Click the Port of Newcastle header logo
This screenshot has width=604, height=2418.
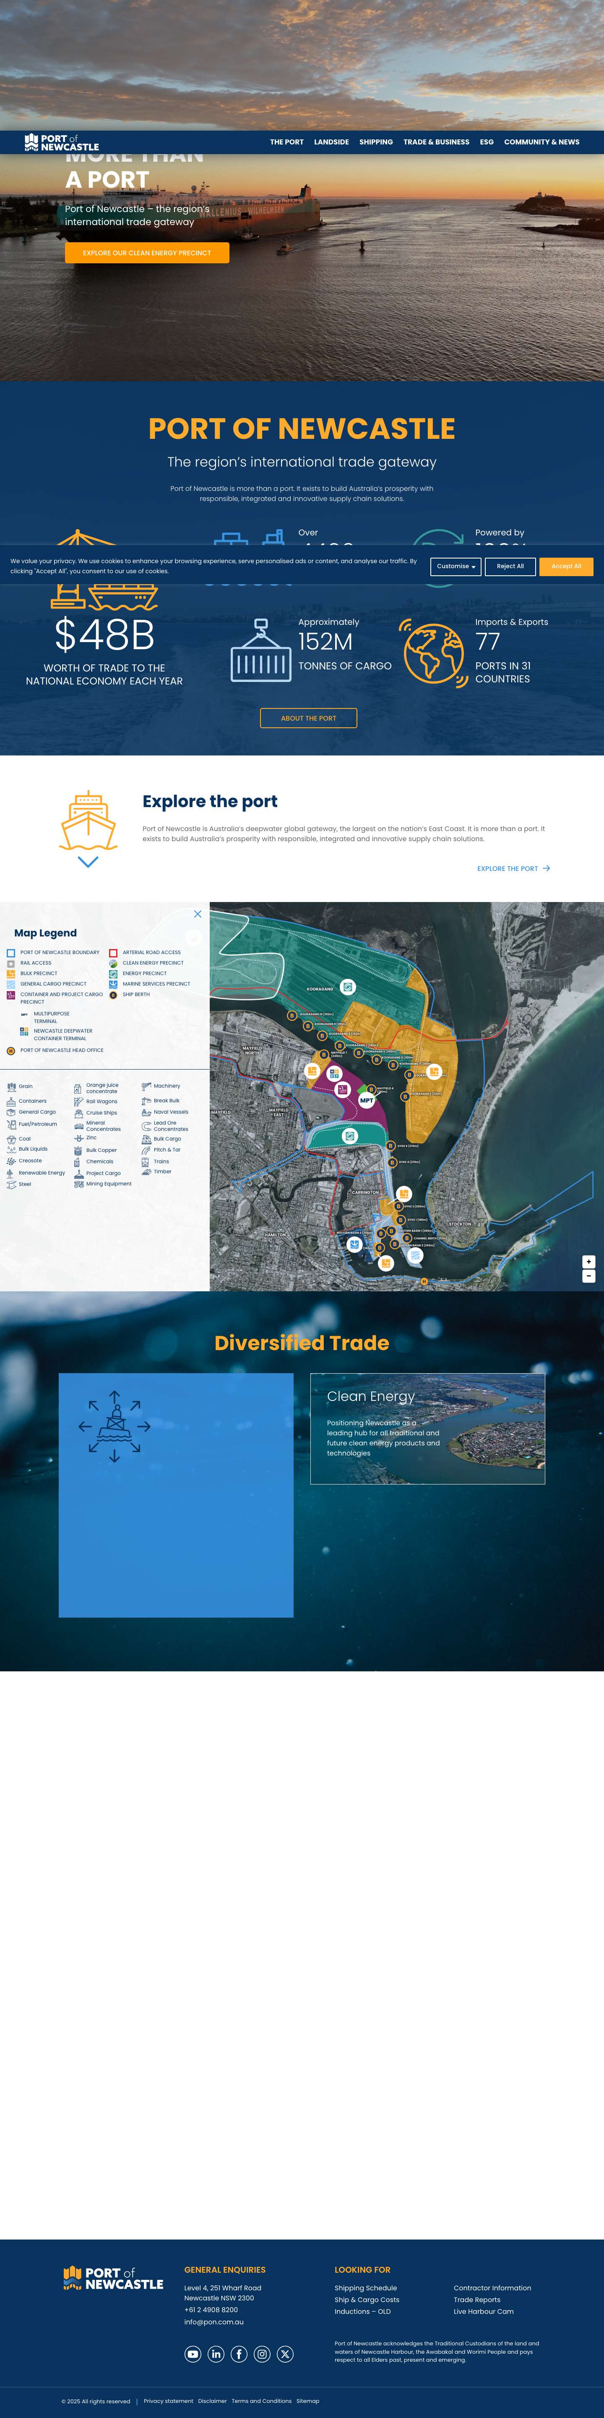point(62,143)
